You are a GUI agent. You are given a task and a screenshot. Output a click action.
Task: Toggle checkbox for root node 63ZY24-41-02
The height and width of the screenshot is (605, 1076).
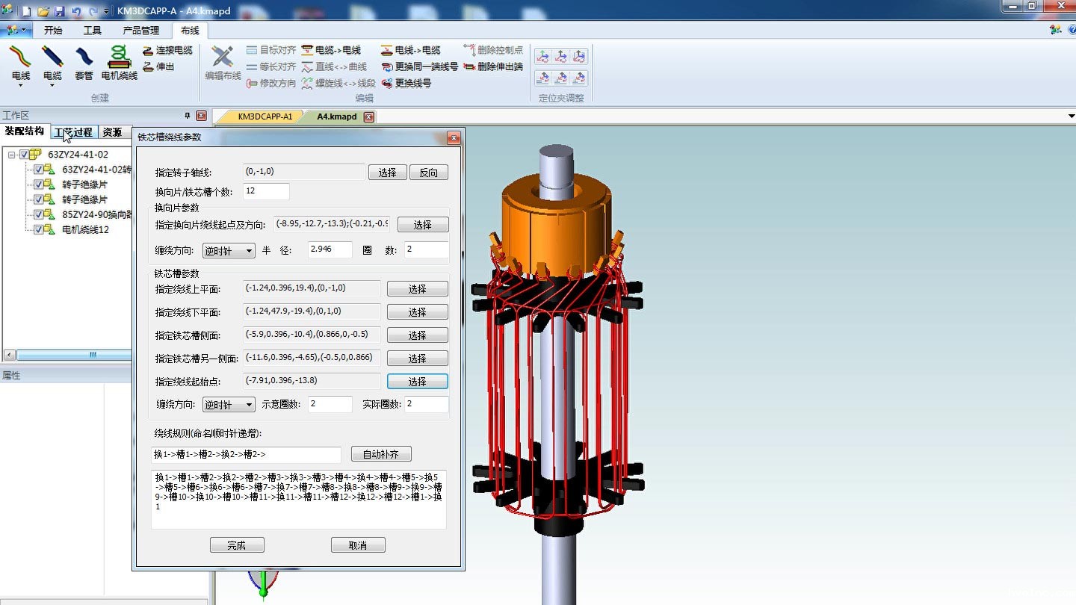point(25,155)
